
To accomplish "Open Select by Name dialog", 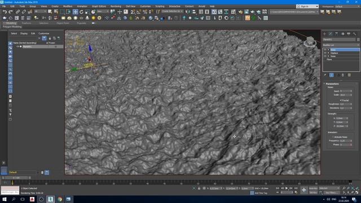I will [56, 12].
